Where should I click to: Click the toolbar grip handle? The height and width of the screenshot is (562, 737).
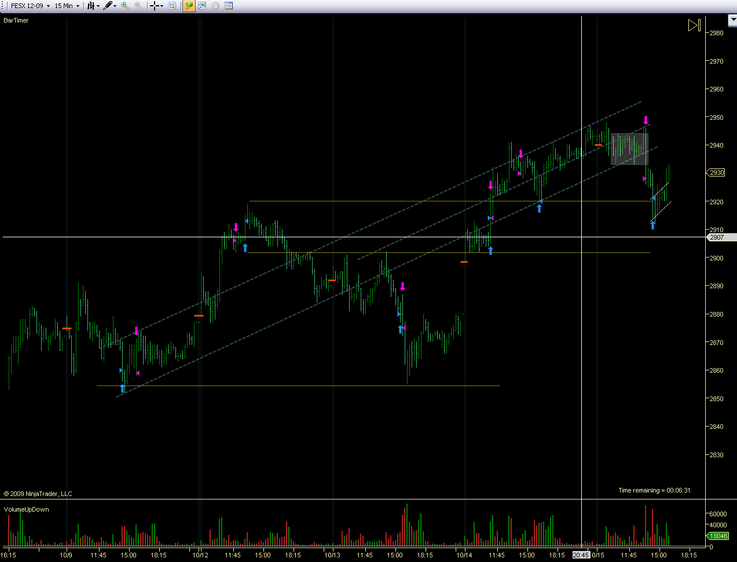coord(3,6)
